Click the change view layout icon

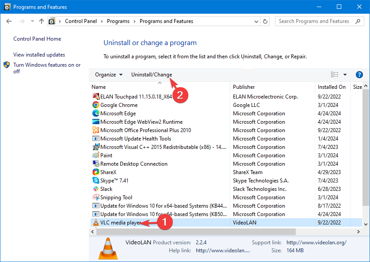[335, 75]
